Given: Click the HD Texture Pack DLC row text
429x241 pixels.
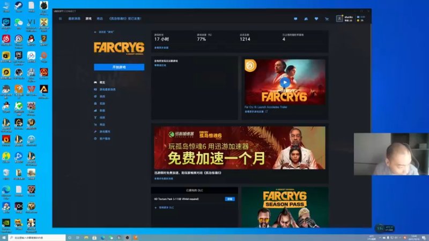Looking at the screenshot, I should pyautogui.click(x=176, y=199).
